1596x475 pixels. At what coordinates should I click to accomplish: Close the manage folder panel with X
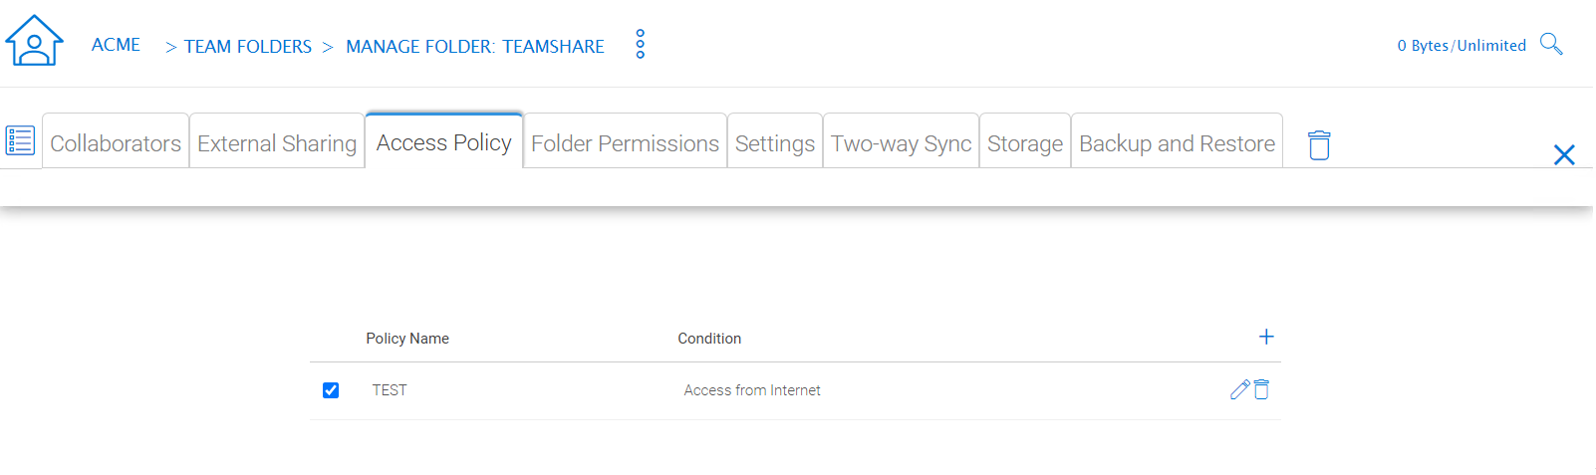tap(1564, 154)
